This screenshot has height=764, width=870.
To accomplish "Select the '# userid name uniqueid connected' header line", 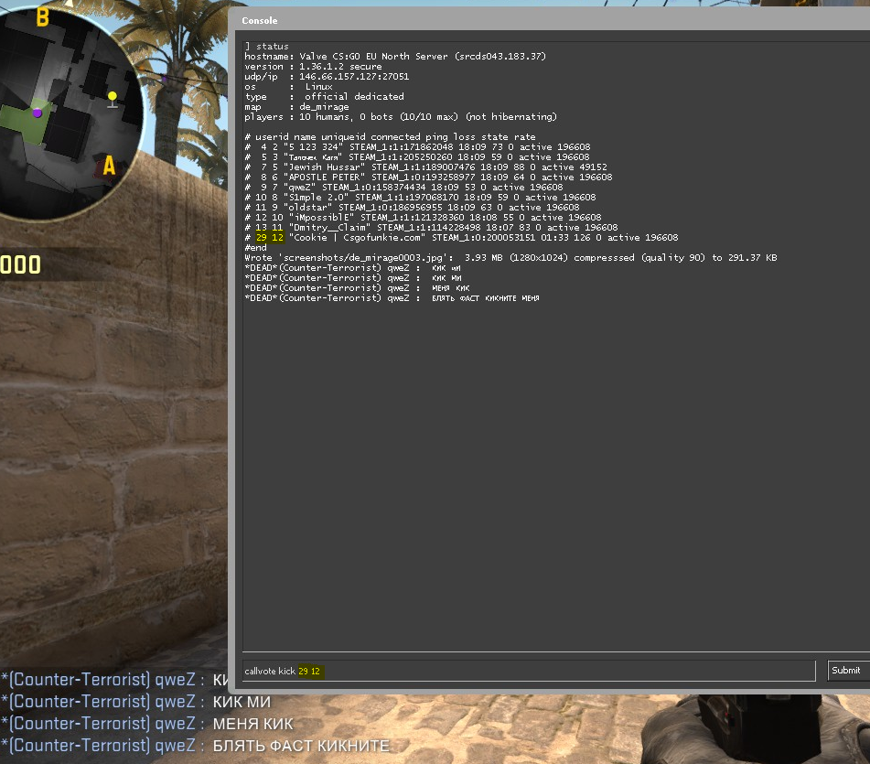I will [390, 136].
